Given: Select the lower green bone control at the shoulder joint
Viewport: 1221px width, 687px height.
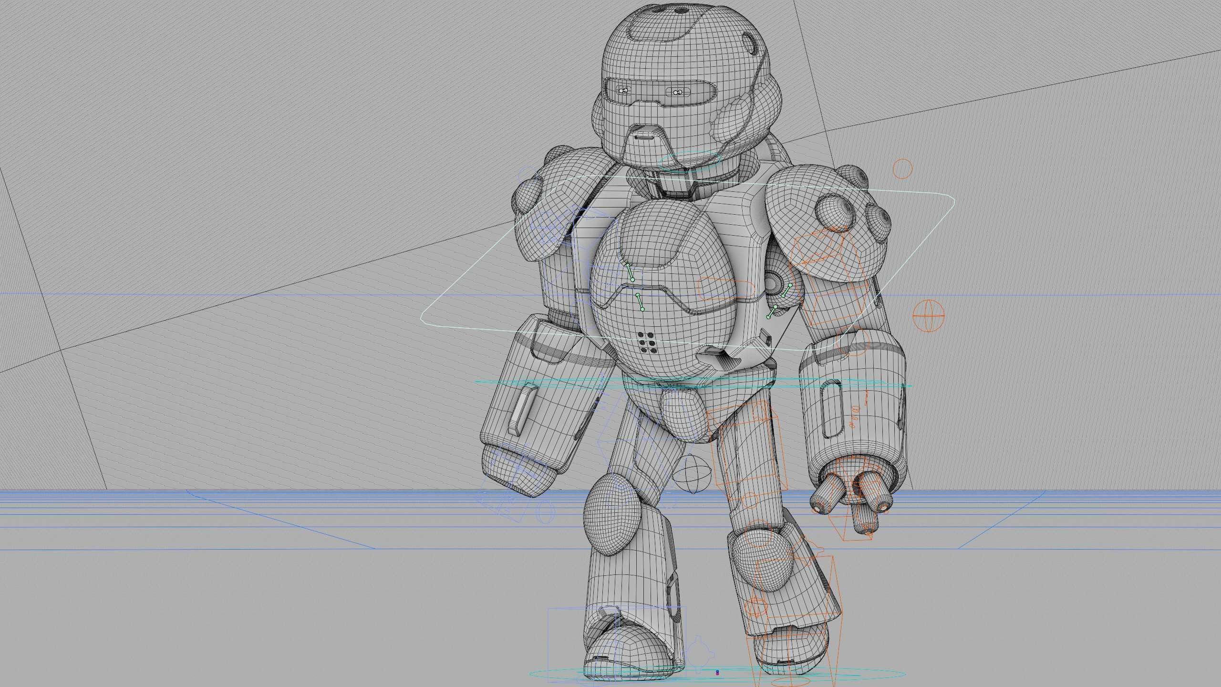Looking at the screenshot, I should click(772, 312).
